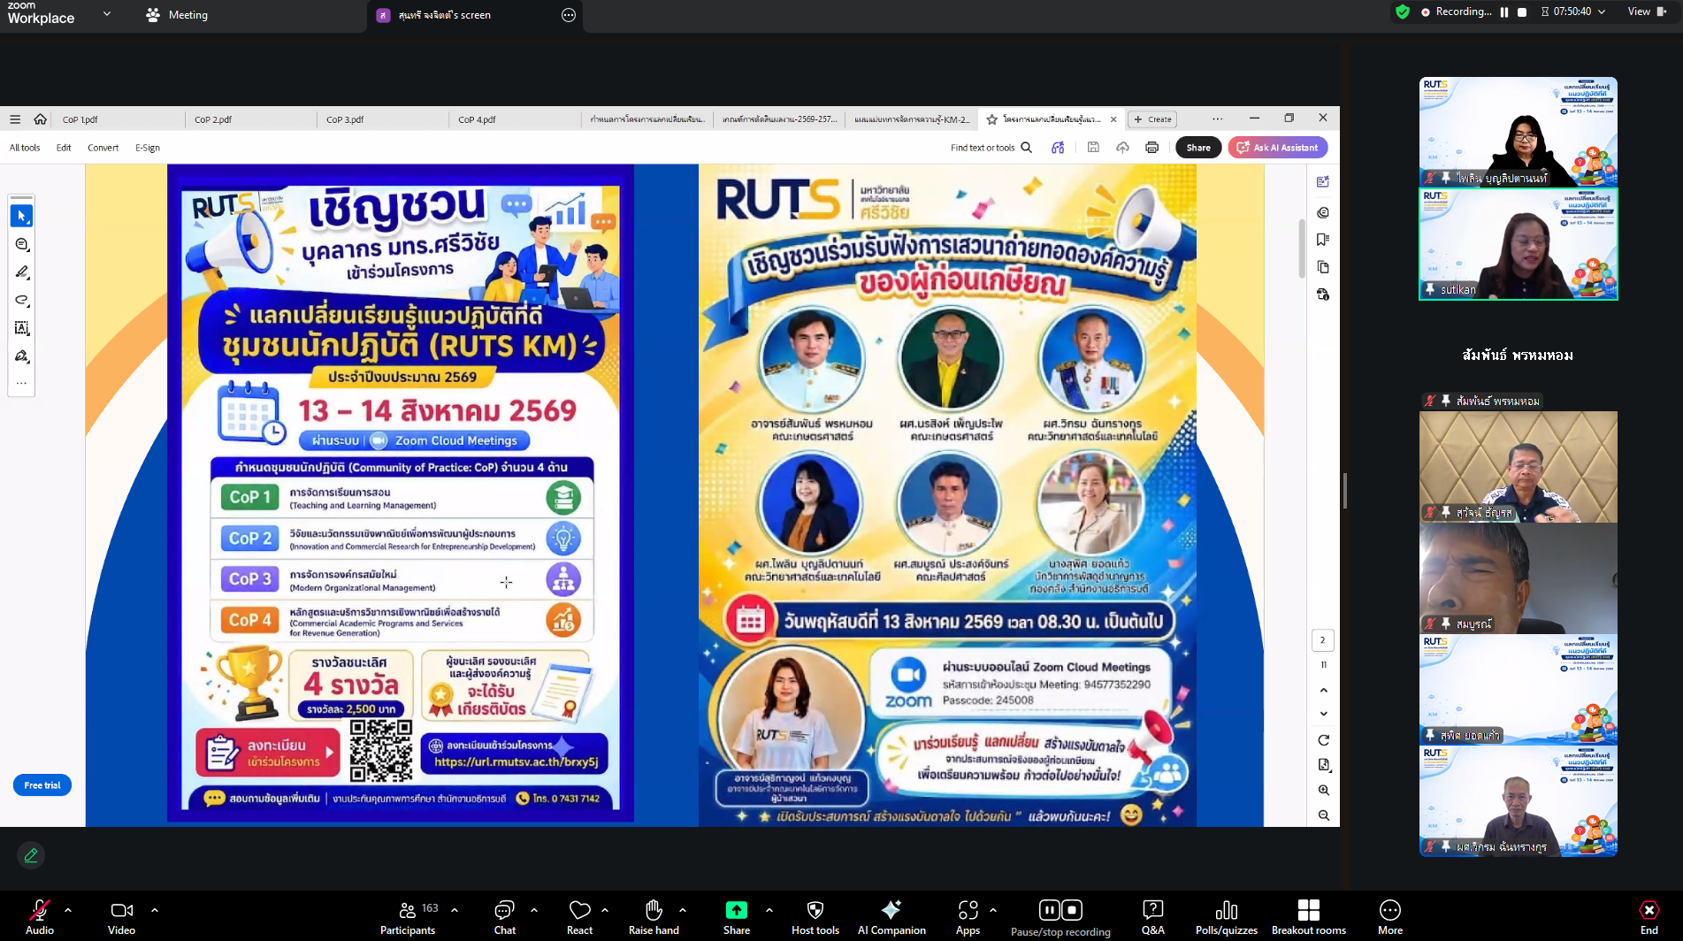1683x941 pixels.
Task: Go to Acrobat Home icon
Action: click(x=40, y=119)
